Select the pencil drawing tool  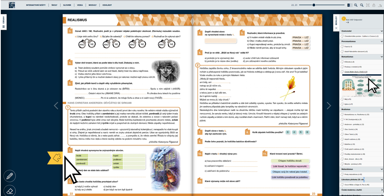click(x=10, y=176)
